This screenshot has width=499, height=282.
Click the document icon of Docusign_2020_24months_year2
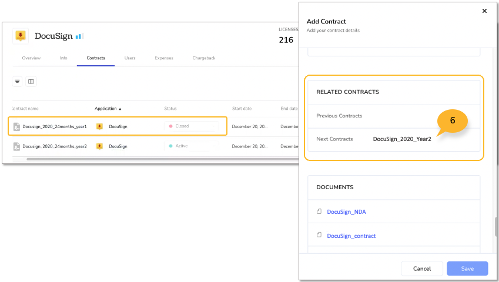click(16, 146)
